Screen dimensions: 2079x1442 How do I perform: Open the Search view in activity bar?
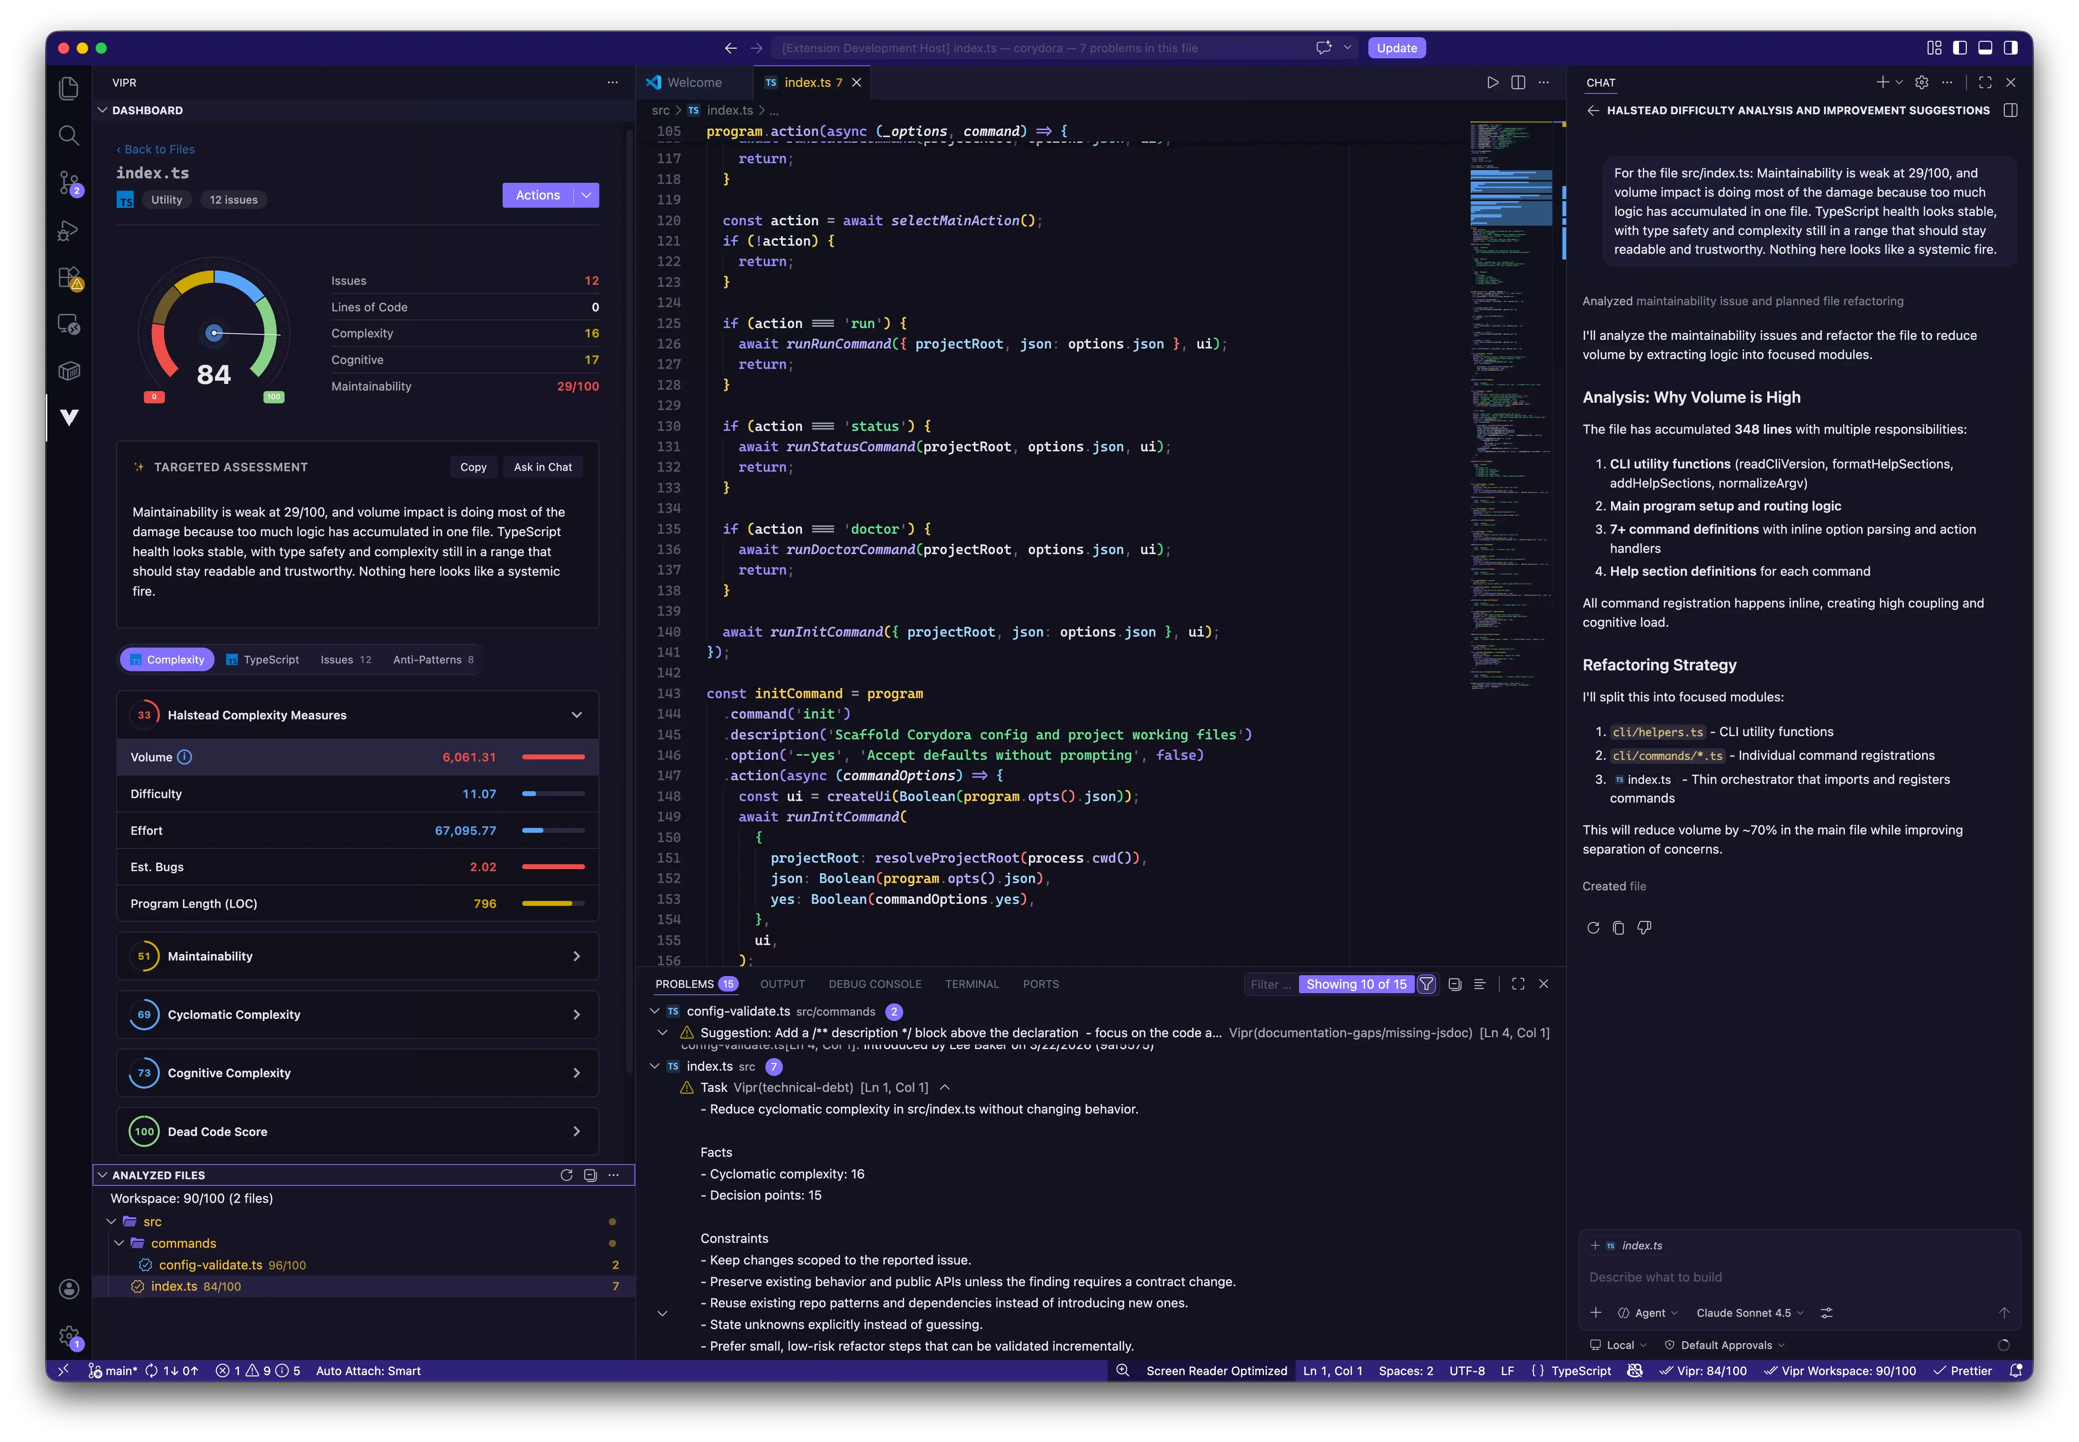click(69, 135)
